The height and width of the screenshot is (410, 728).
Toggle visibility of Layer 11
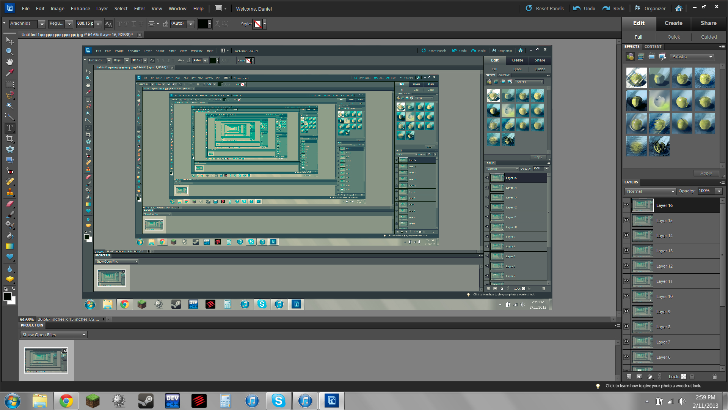(626, 281)
